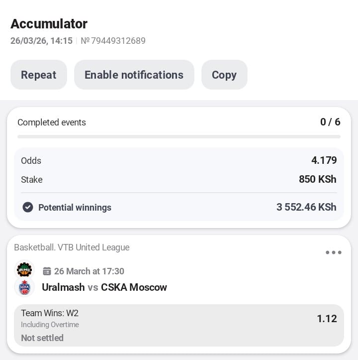Click the 3 552.46 KSh potential winnings
This screenshot has width=358, height=360.
click(306, 207)
